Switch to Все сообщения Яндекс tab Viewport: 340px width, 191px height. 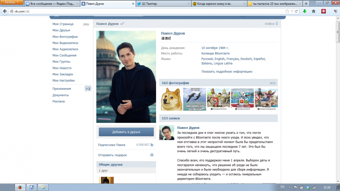pos(53,4)
